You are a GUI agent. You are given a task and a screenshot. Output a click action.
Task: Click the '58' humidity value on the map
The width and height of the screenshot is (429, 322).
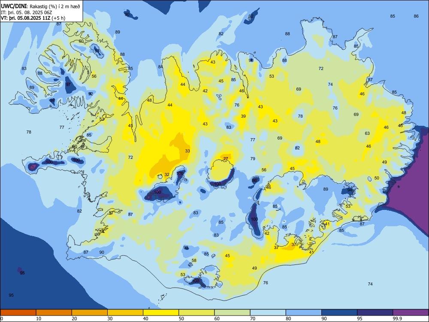194,261
